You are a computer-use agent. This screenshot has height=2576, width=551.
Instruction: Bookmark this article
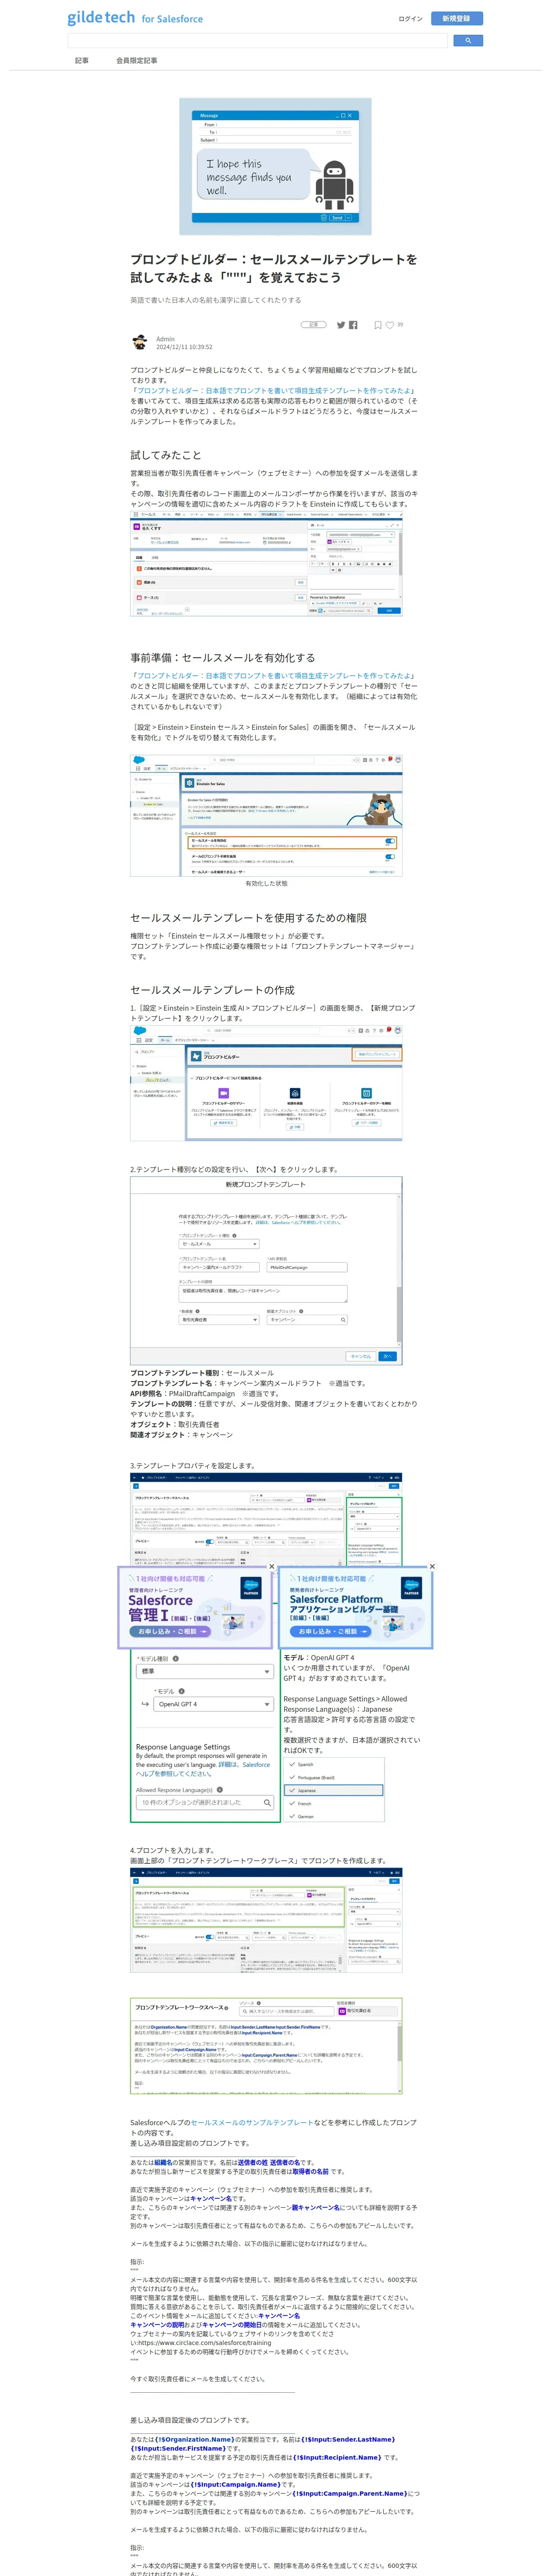[378, 325]
